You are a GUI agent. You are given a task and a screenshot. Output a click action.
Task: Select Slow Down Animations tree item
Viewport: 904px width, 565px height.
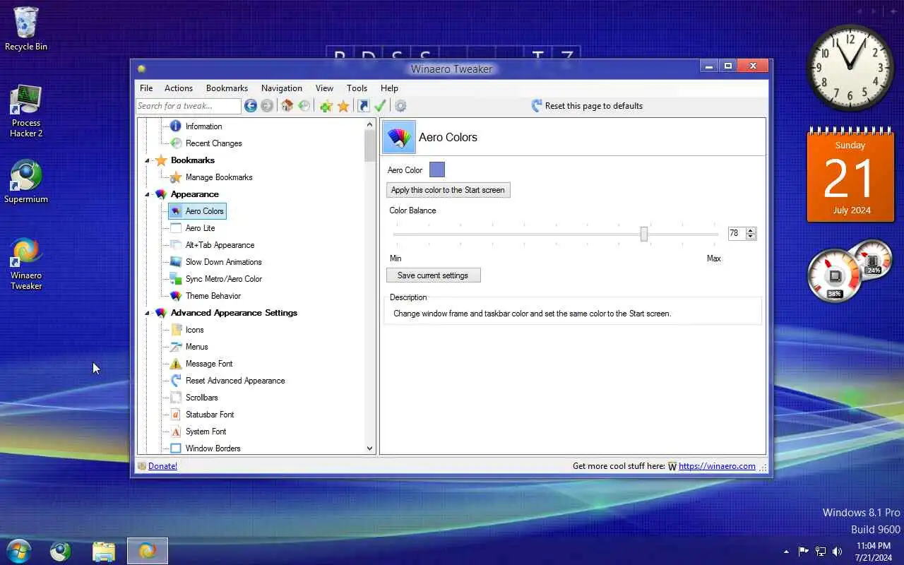[223, 262]
